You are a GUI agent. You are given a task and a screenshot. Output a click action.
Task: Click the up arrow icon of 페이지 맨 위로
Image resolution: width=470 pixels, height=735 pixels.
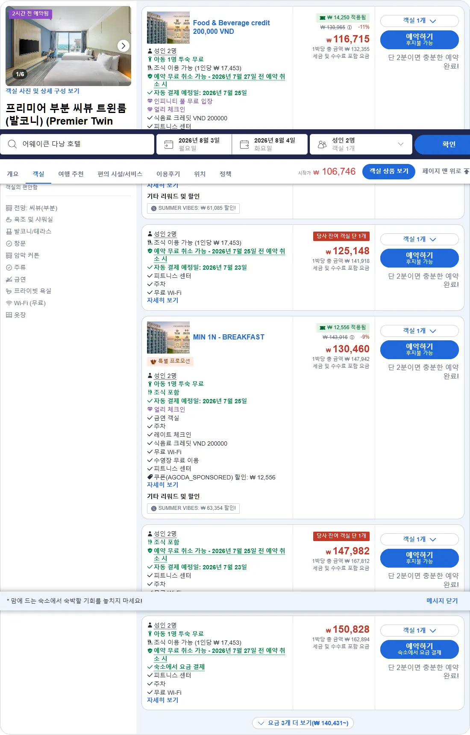(x=466, y=171)
